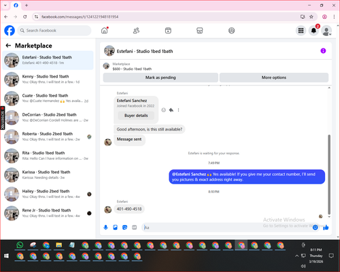Send a thumbs-up like
This screenshot has height=272, width=340.
[326, 227]
